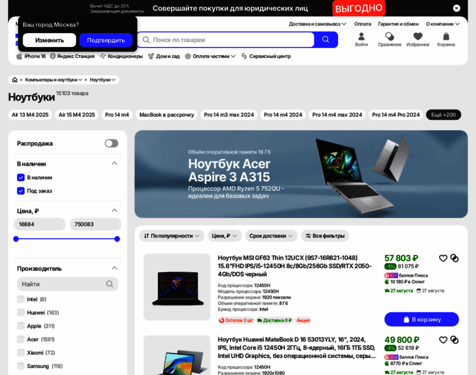This screenshot has width=476, height=375.
Task: Select MacBook в рассрочку chip
Action: click(167, 115)
